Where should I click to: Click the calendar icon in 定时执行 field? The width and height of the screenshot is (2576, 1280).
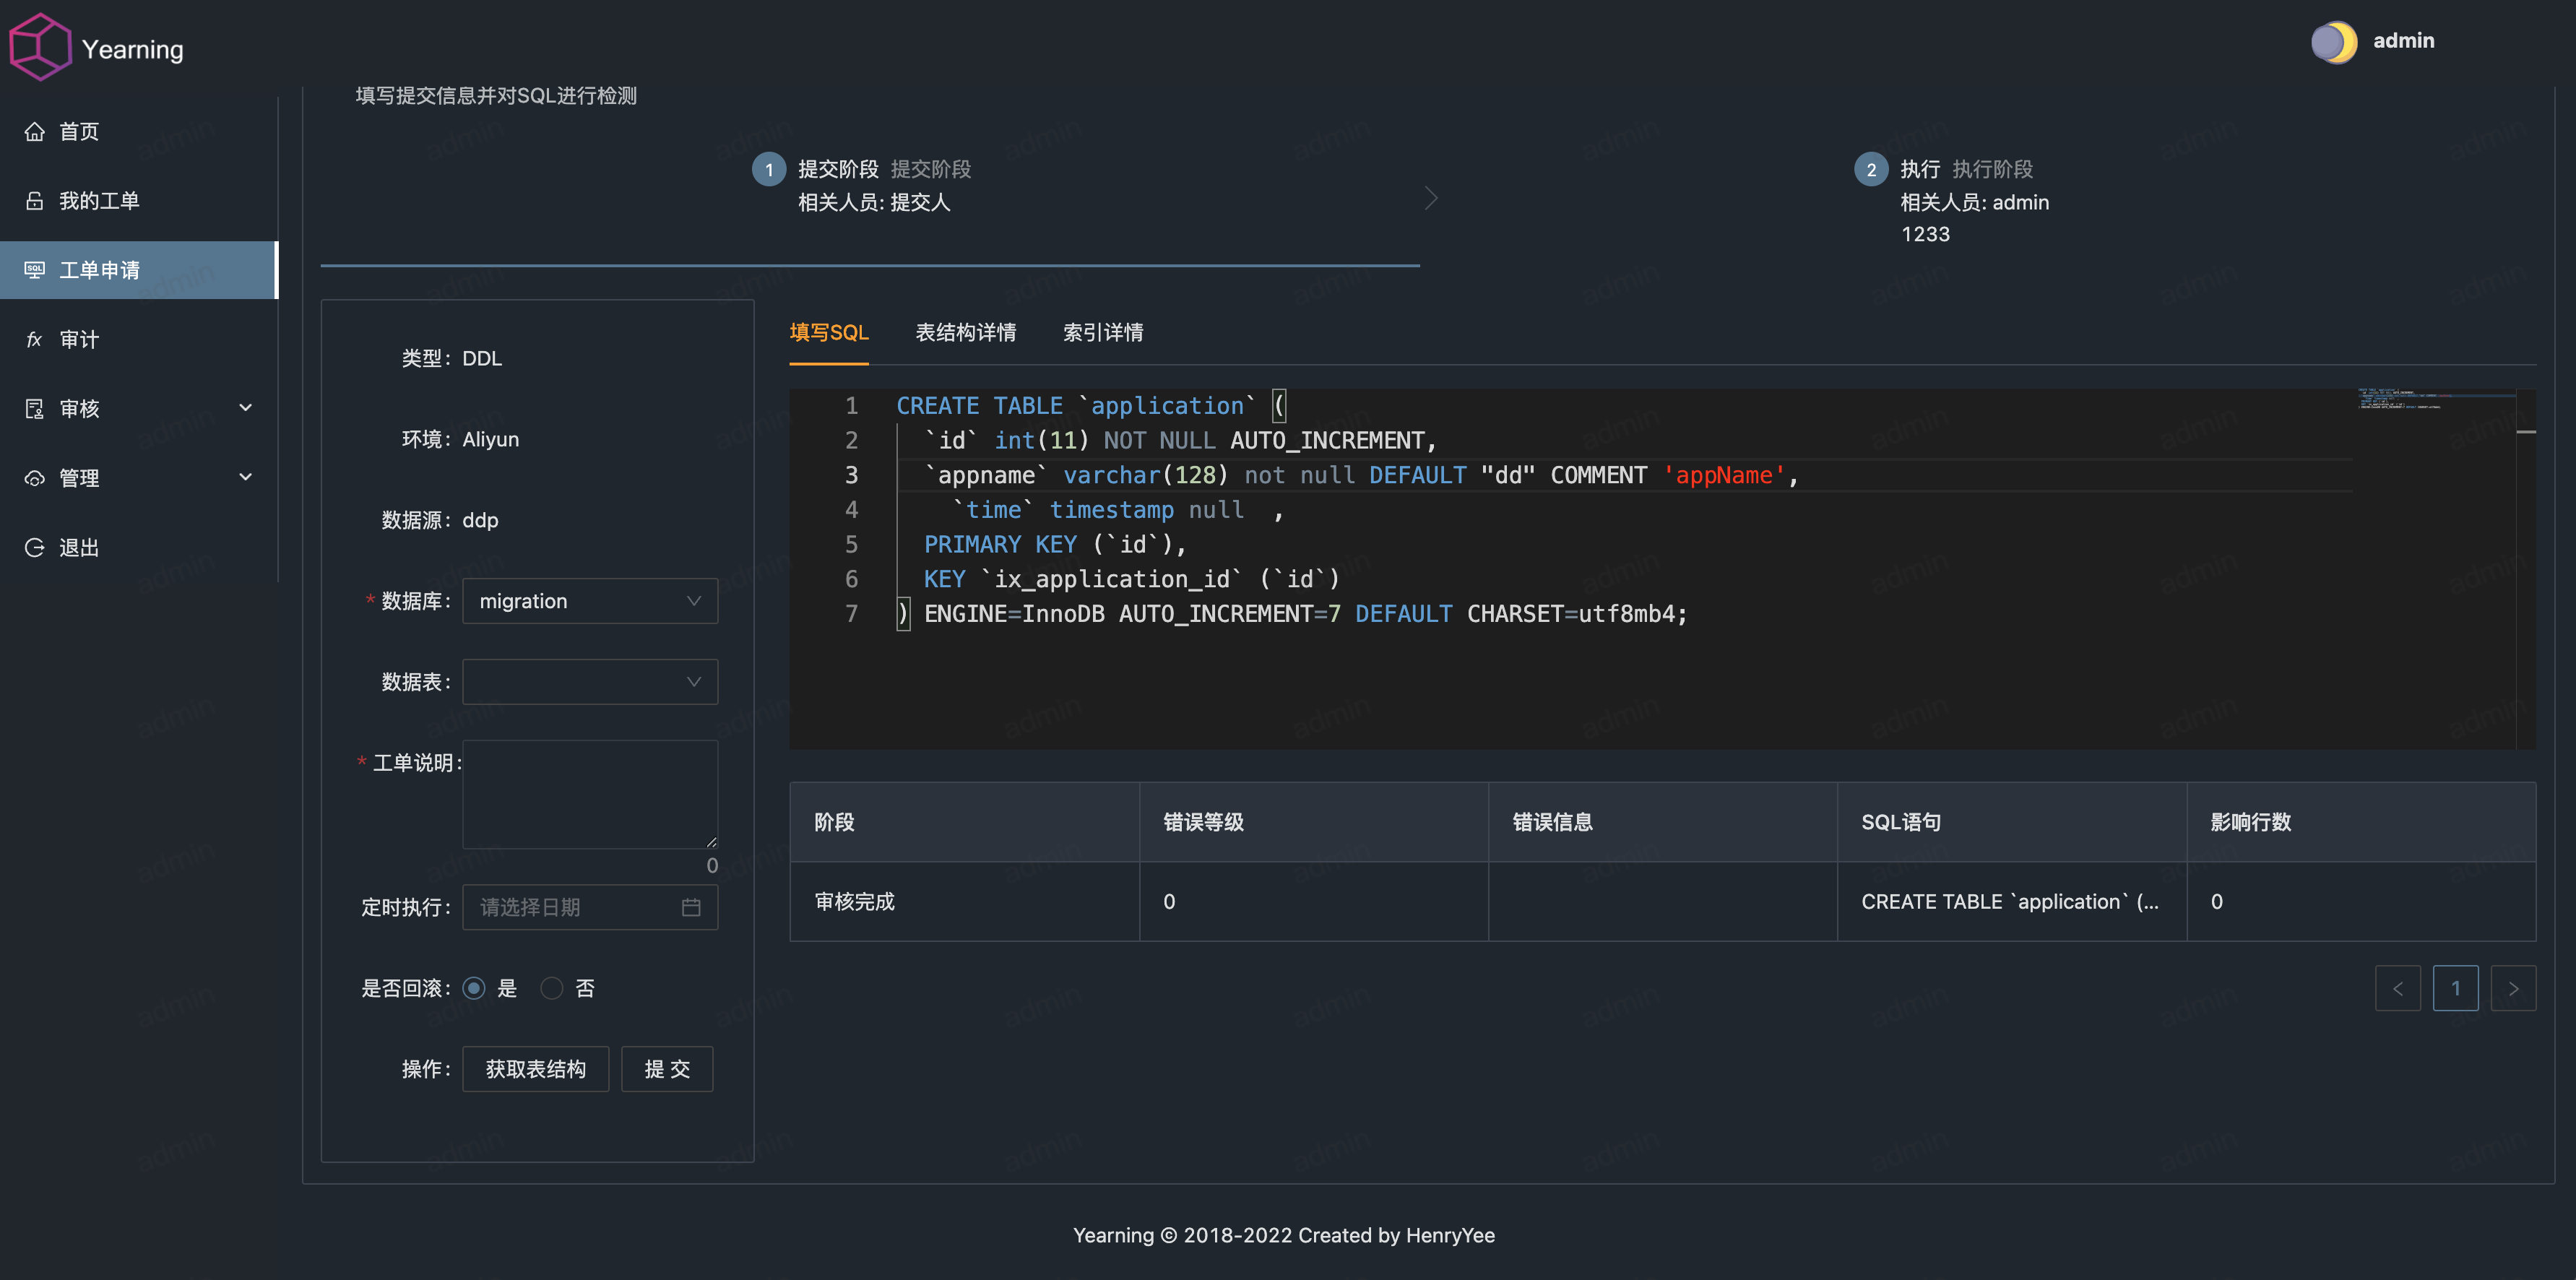click(691, 907)
